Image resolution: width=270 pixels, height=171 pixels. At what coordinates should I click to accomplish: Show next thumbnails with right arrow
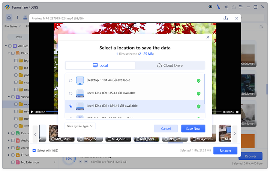coord(235,134)
